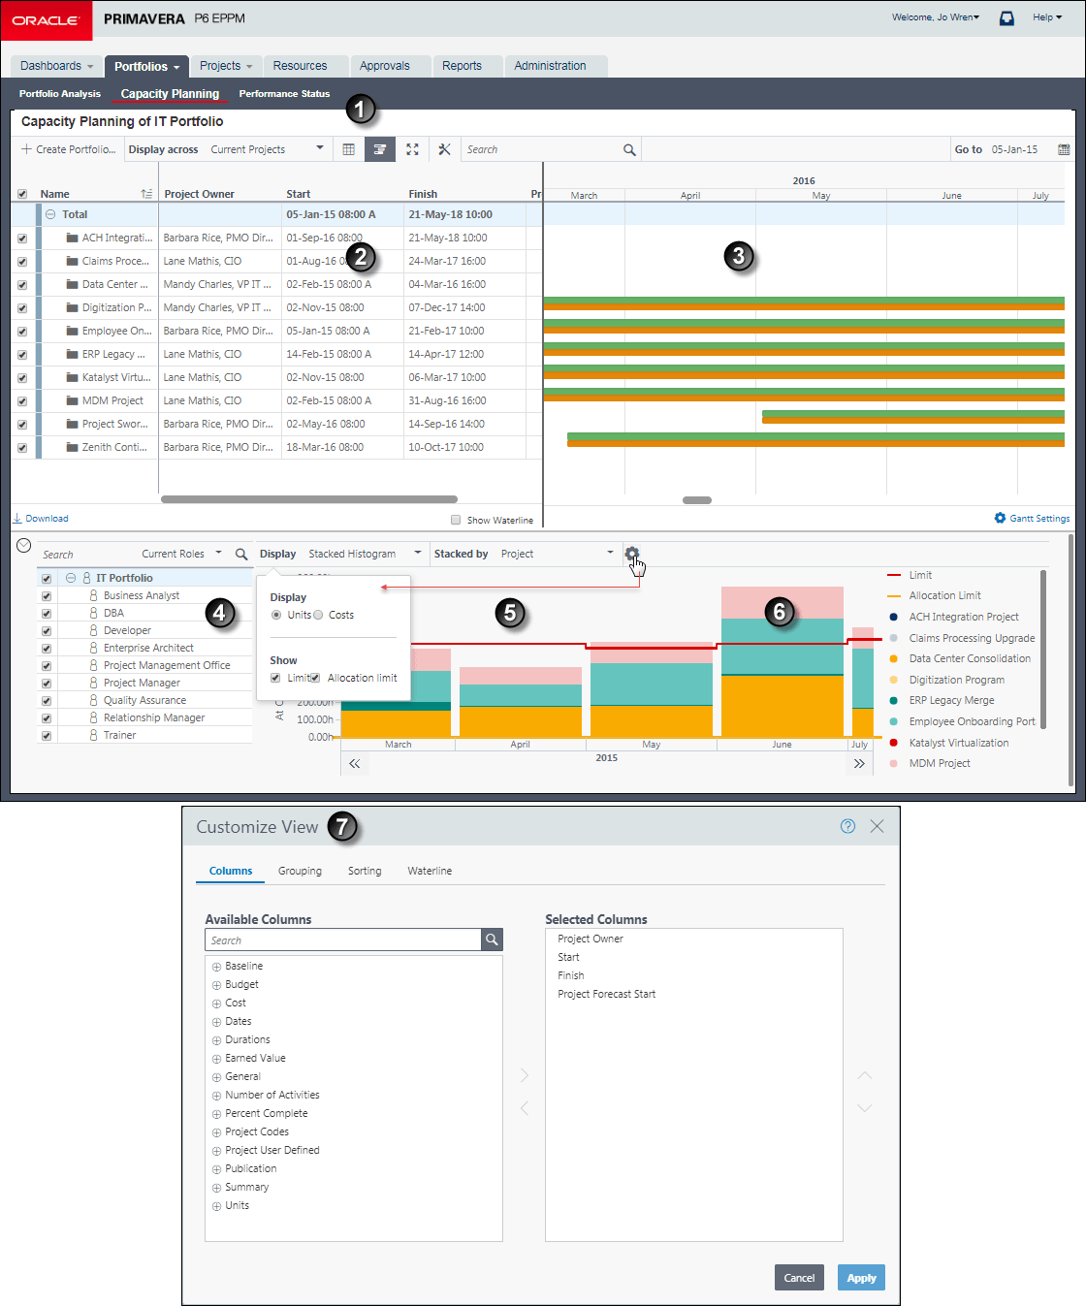Open the Stacked Histogram display dropdown
Viewport: 1086px width, 1306px height.
(x=365, y=554)
